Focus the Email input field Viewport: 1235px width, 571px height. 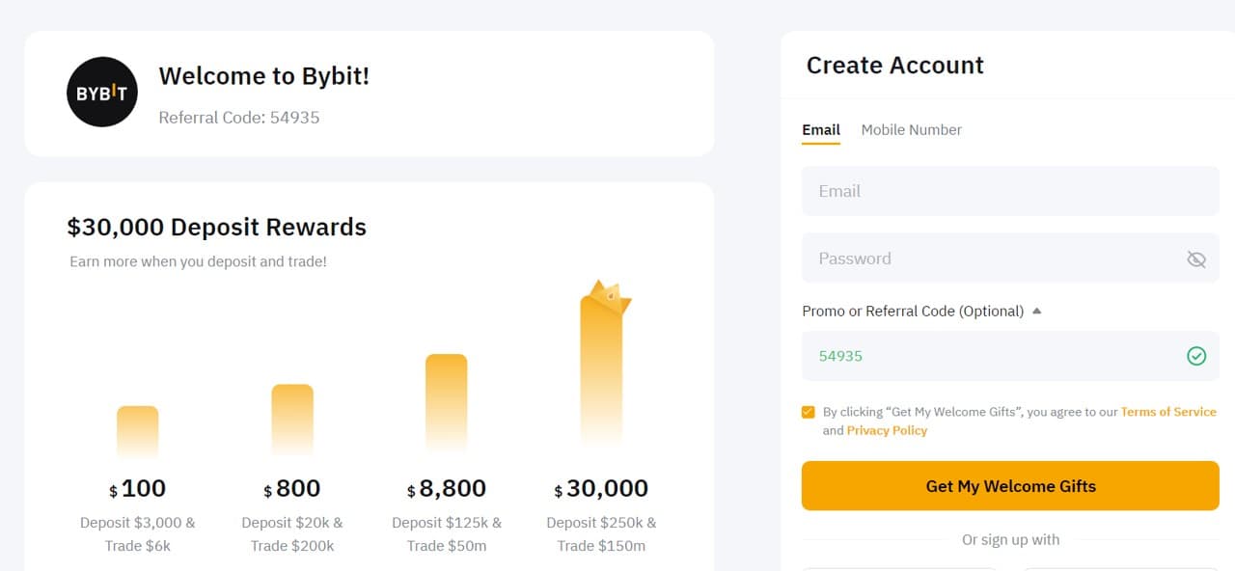coord(1010,191)
